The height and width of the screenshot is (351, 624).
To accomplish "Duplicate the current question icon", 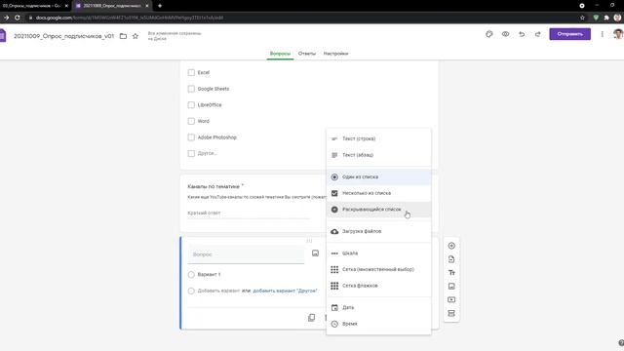I will coord(312,317).
